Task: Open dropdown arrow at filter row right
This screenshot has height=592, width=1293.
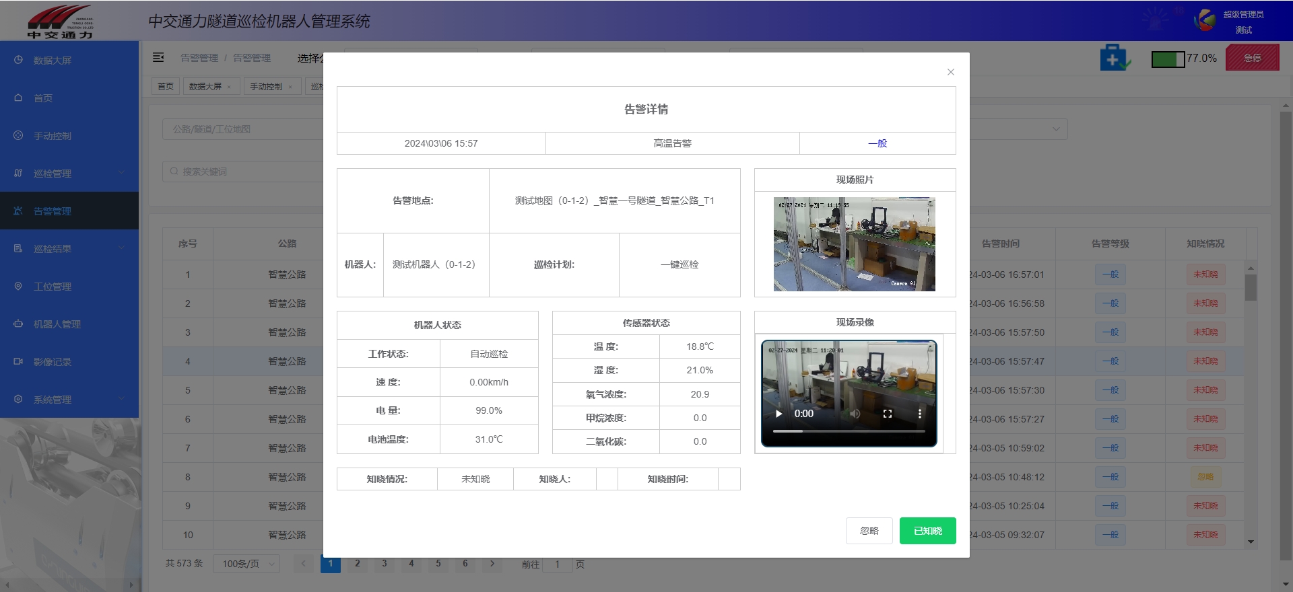Action: tap(1055, 129)
